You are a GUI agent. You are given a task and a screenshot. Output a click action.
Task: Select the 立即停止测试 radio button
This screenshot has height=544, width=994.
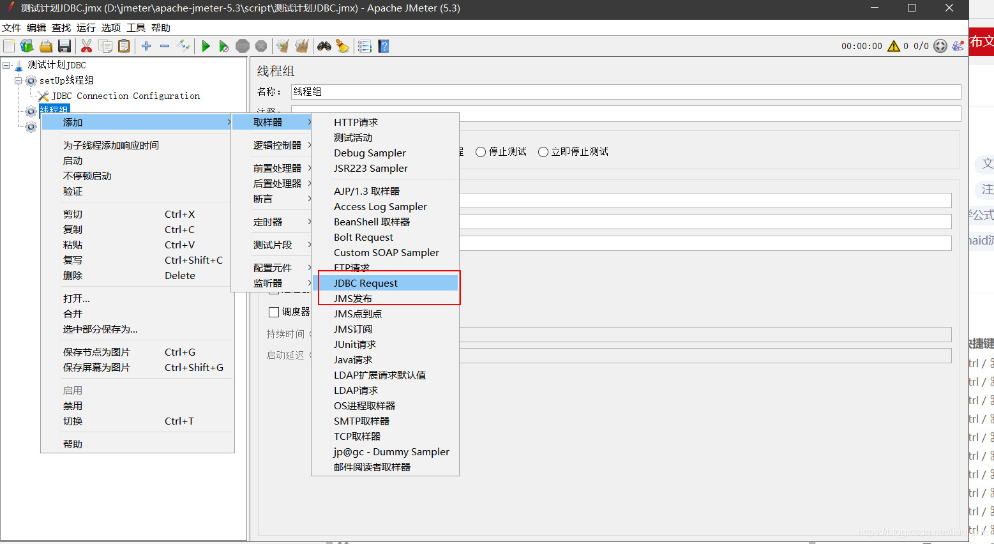click(543, 152)
